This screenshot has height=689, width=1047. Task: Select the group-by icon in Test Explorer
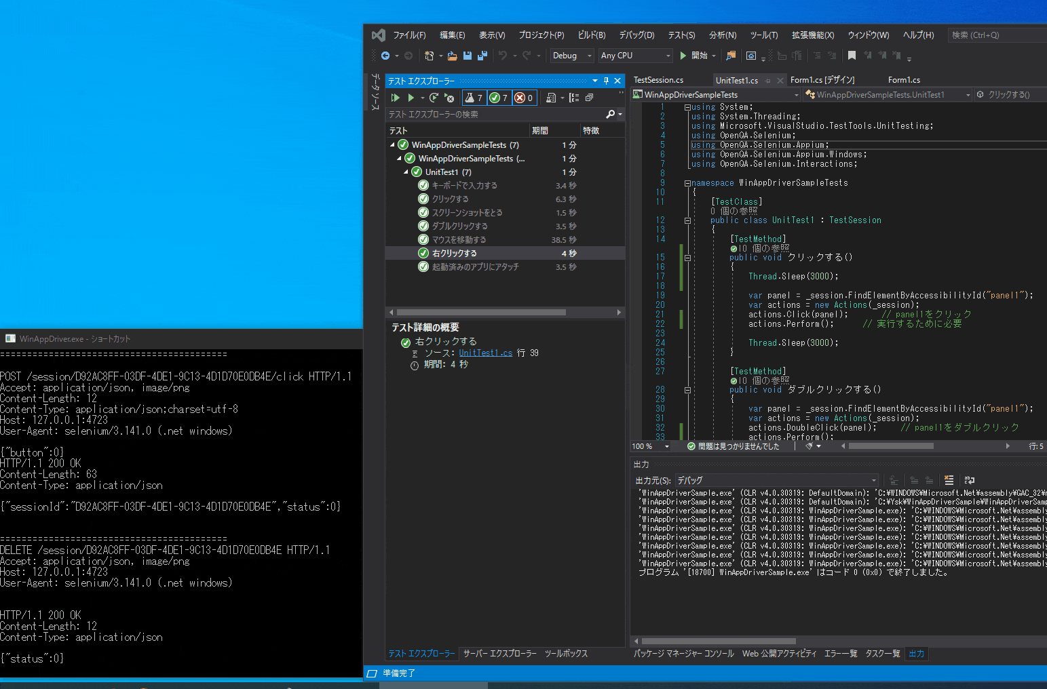(574, 97)
